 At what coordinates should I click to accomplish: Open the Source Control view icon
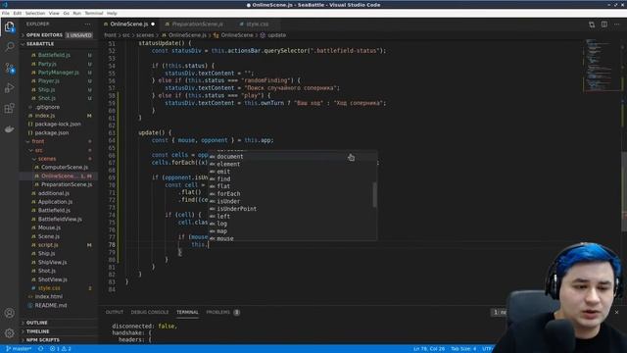9,68
